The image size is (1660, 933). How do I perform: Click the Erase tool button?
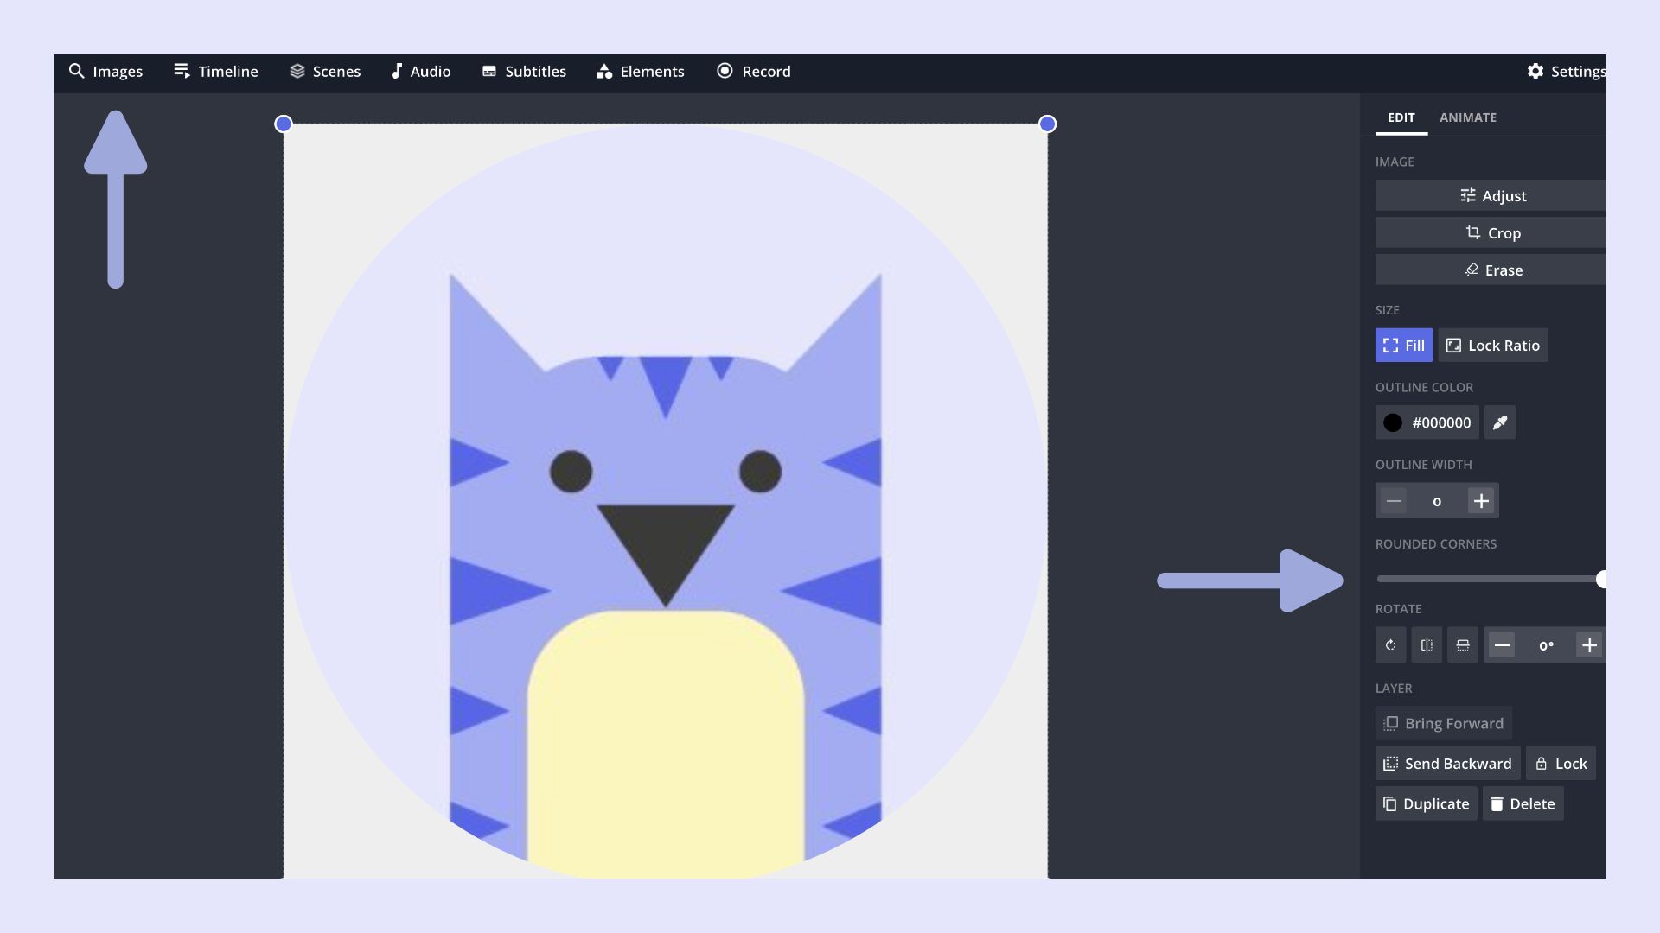tap(1492, 270)
